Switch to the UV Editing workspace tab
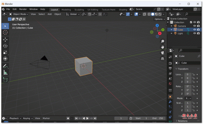 (93, 10)
